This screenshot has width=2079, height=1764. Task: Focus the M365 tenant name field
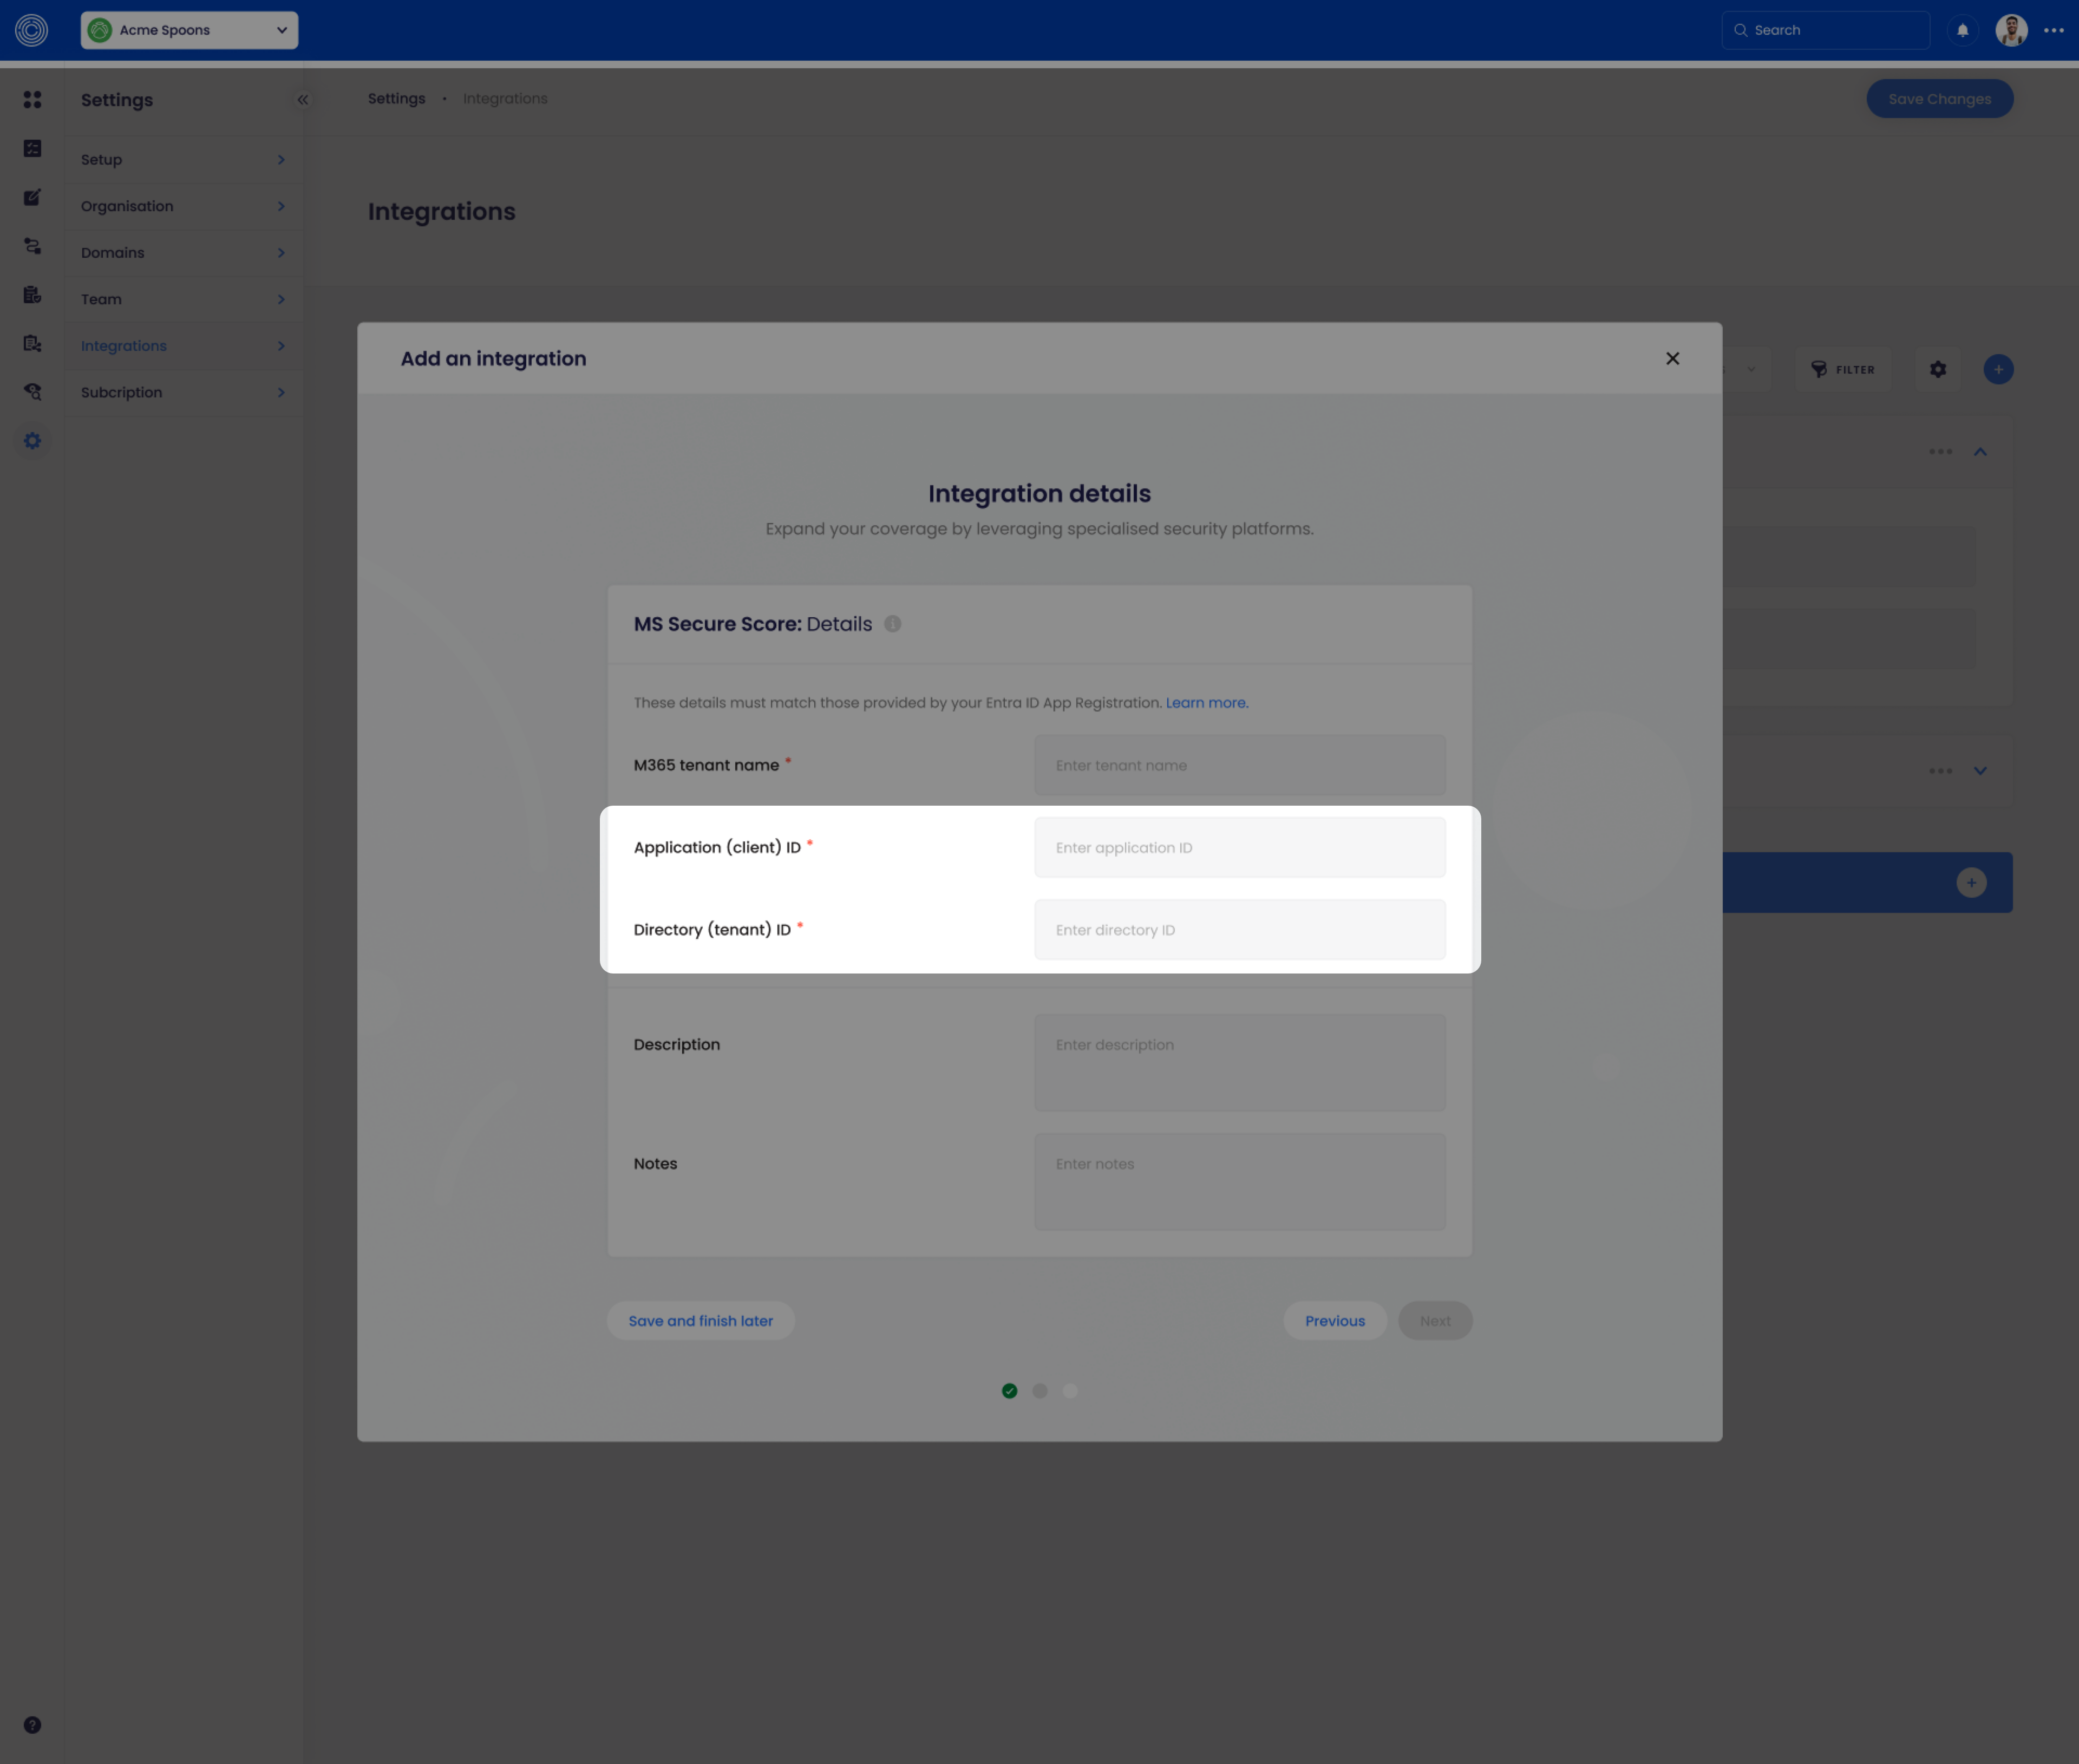tap(1240, 765)
